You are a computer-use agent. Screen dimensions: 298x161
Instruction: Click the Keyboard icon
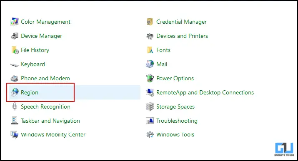click(x=15, y=65)
